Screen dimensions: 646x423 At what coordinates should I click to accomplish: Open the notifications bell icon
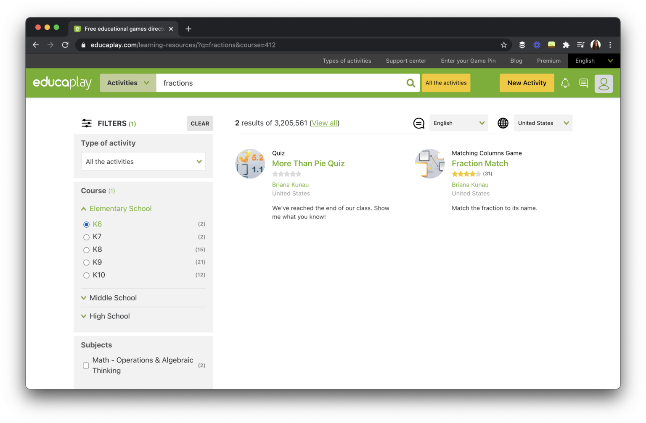pos(565,83)
